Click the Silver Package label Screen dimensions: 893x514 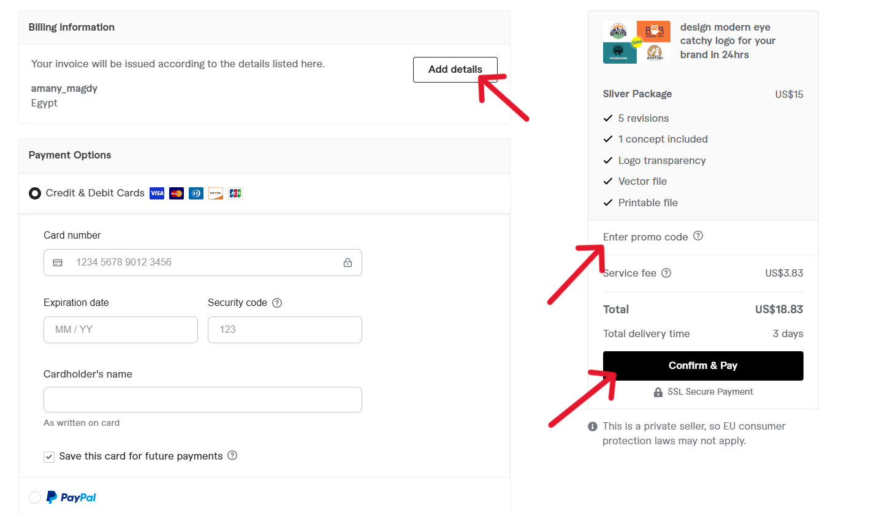(637, 94)
